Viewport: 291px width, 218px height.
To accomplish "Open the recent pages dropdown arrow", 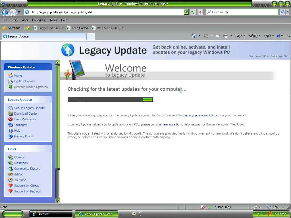I will tap(19, 12).
